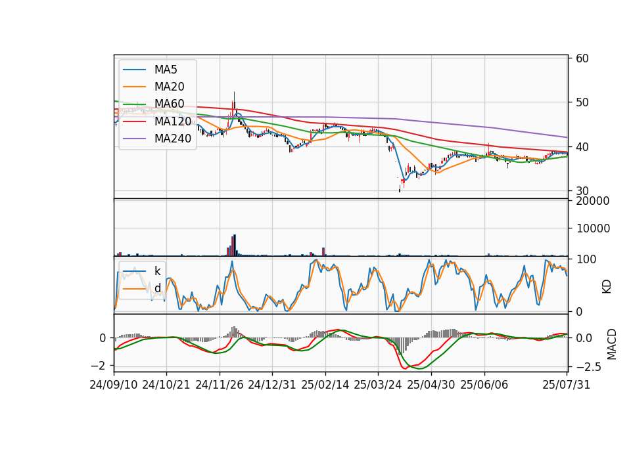Click the orange MA20 legend line sample
This screenshot has height=453, width=631.
[x=134, y=87]
